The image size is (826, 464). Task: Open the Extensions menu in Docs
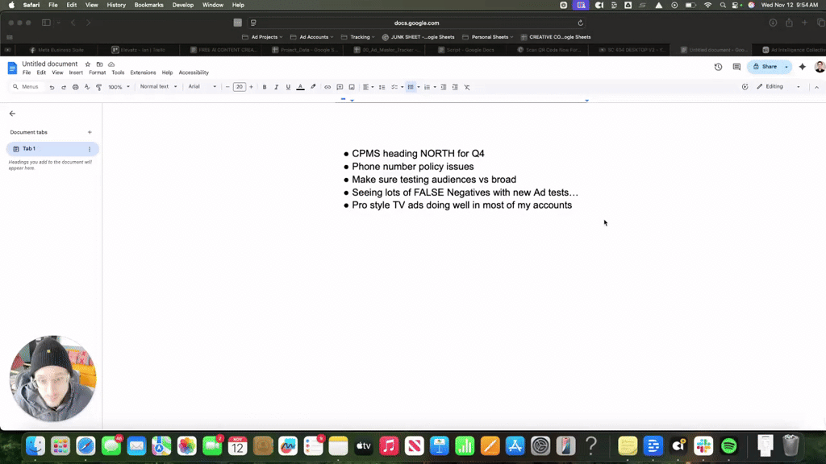[143, 72]
